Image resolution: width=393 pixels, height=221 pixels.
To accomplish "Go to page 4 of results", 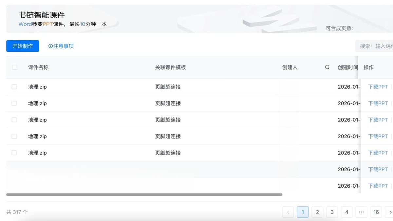I will pyautogui.click(x=346, y=212).
